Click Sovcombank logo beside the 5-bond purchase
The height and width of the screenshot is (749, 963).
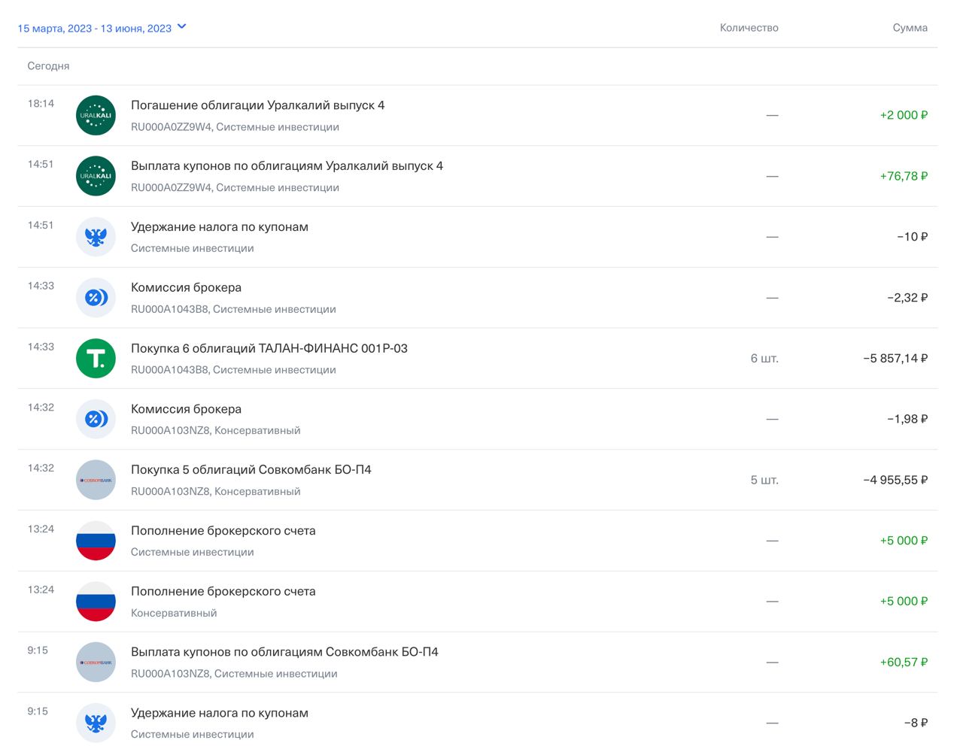(96, 480)
